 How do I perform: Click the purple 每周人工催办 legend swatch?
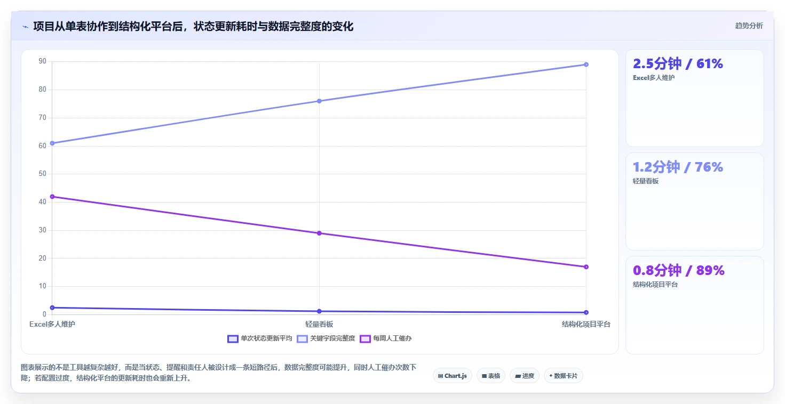[366, 339]
